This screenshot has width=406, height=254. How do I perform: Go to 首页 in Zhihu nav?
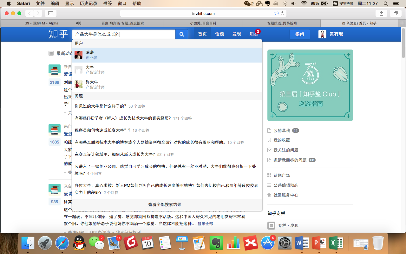(202, 34)
